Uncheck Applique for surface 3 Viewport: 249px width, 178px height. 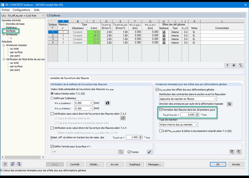164,39
